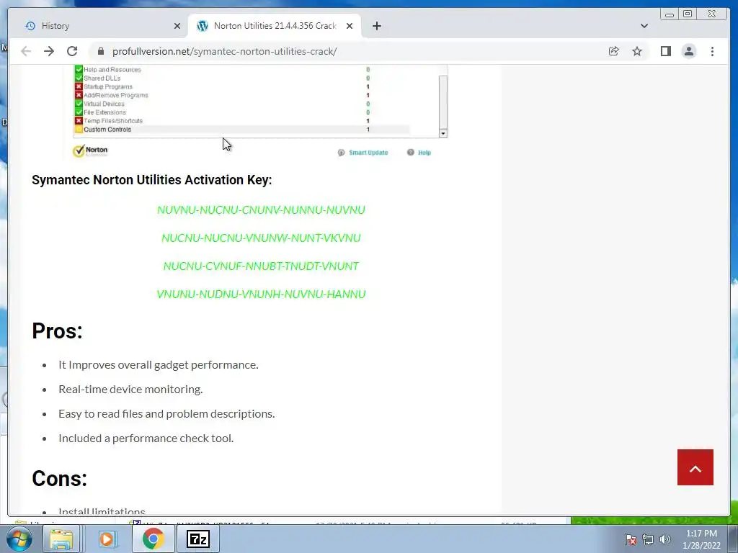This screenshot has width=738, height=553.
Task: Click the Cons heading
Action: pyautogui.click(x=59, y=478)
